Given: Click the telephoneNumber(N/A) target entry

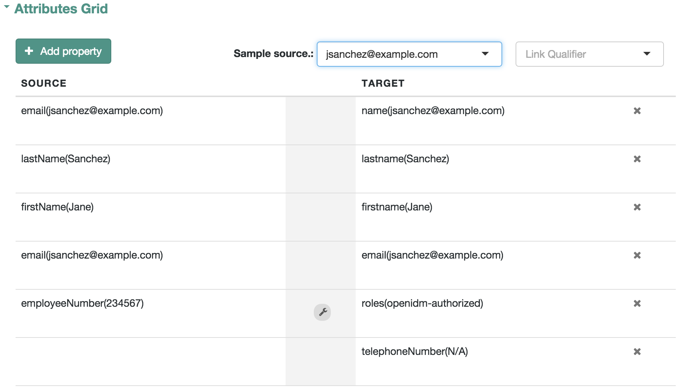Looking at the screenshot, I should coord(415,351).
